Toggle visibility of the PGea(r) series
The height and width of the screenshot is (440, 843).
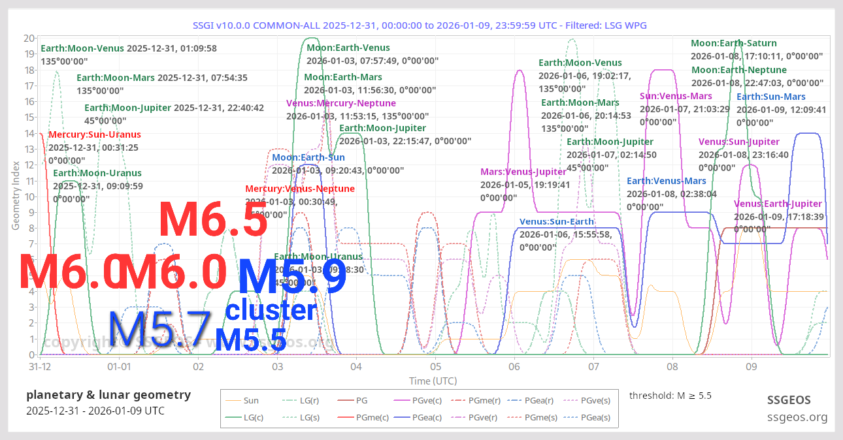[516, 400]
